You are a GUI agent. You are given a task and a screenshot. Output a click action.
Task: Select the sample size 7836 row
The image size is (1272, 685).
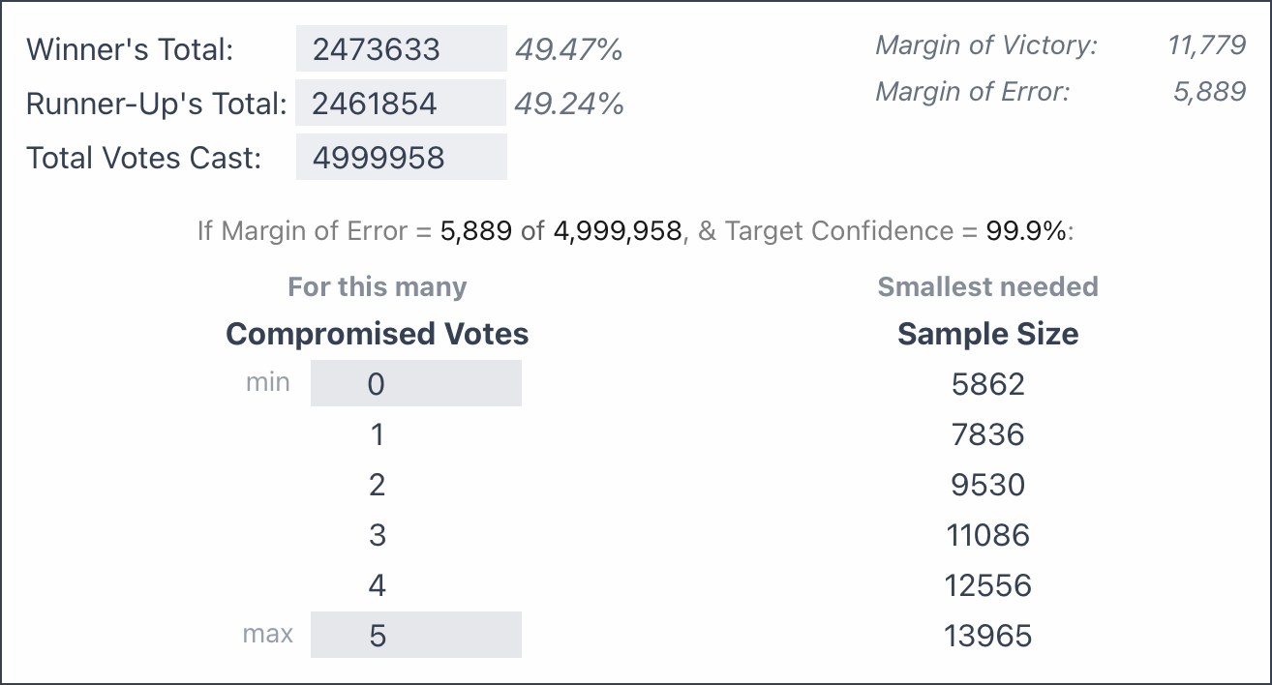pyautogui.click(x=987, y=434)
